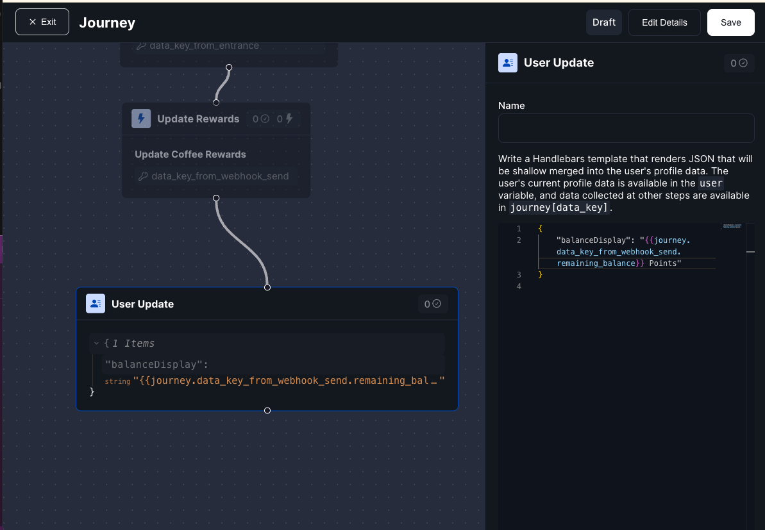Click the code editor minimap

731,228
